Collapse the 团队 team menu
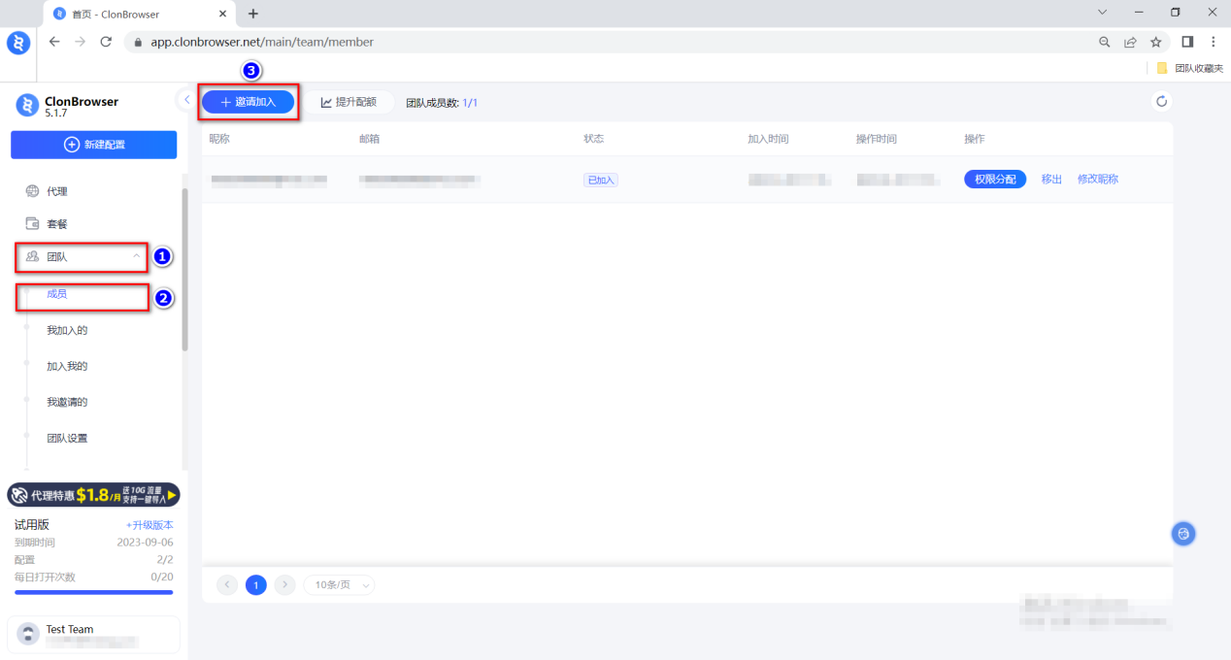This screenshot has height=660, width=1231. 83,256
